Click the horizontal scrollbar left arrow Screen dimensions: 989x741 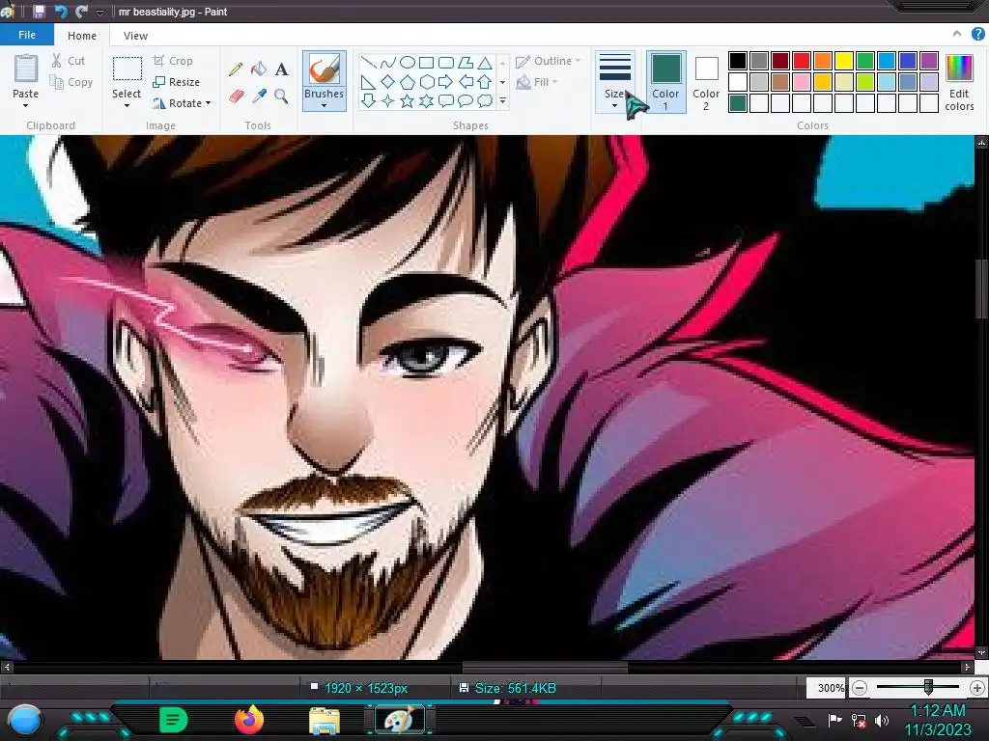coord(7,667)
